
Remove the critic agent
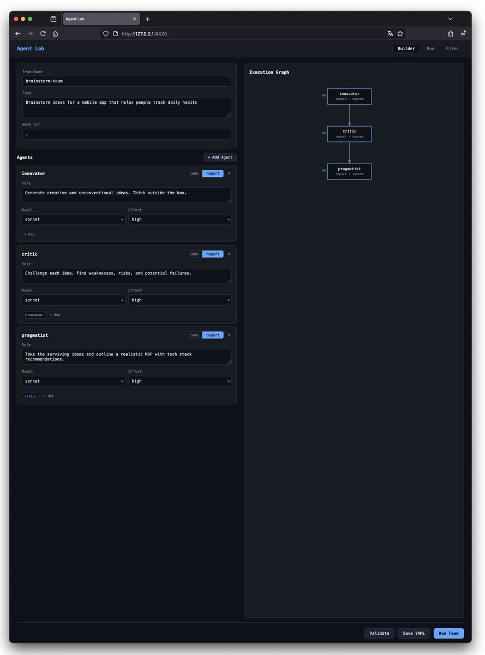point(229,254)
